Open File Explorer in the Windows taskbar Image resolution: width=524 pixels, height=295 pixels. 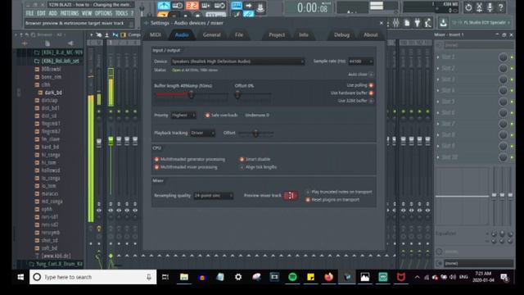(x=183, y=277)
